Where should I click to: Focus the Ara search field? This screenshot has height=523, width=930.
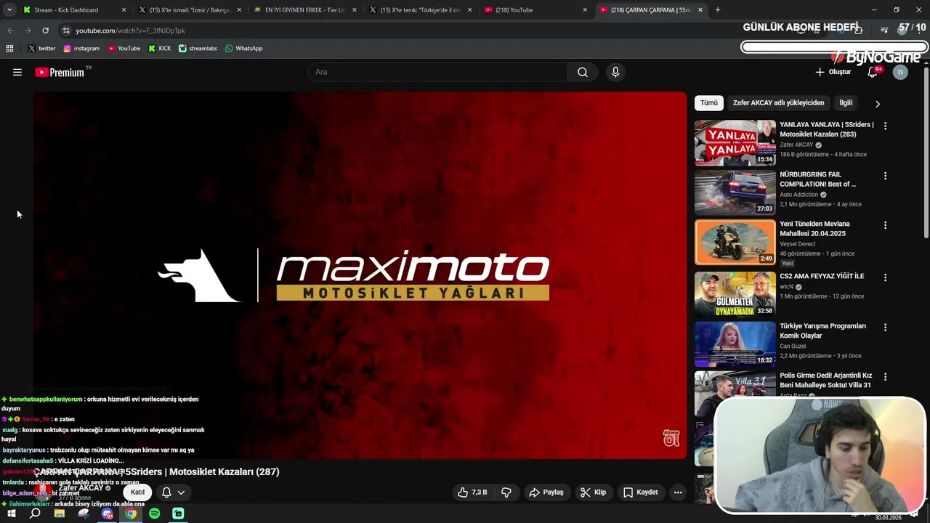click(438, 72)
